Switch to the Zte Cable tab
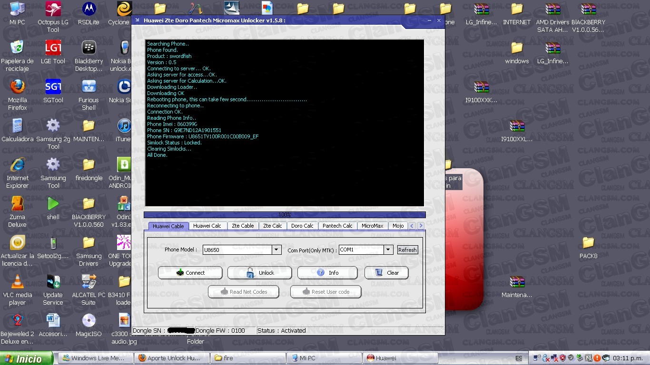 [x=243, y=226]
